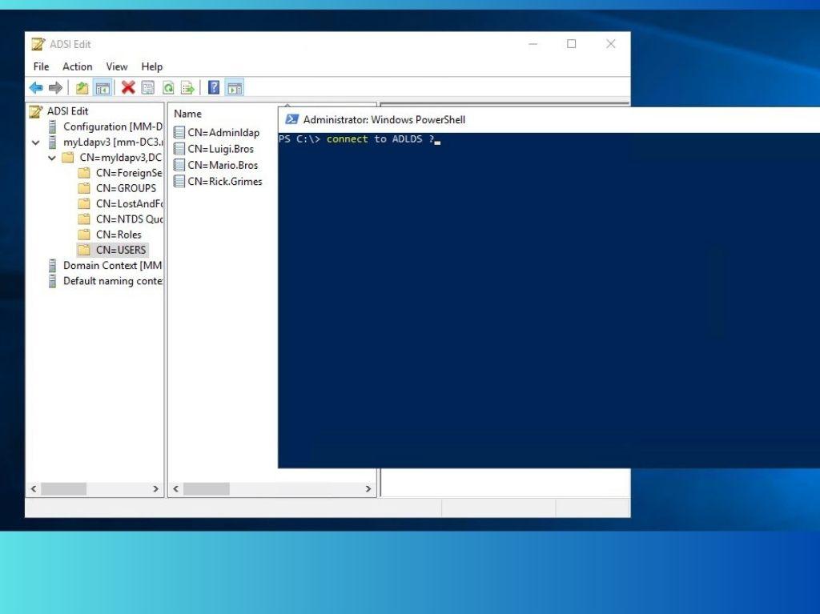This screenshot has height=614, width=820.
Task: Click the ADSI Edit root icon in tree
Action: point(35,111)
